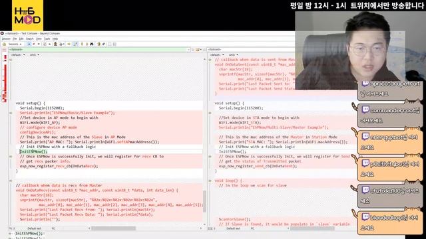Open the Help menu
Image resolution: width=426 pixels, height=239 pixels.
55,39
